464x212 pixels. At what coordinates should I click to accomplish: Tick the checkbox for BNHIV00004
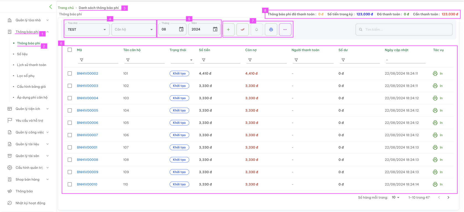[x=70, y=98]
